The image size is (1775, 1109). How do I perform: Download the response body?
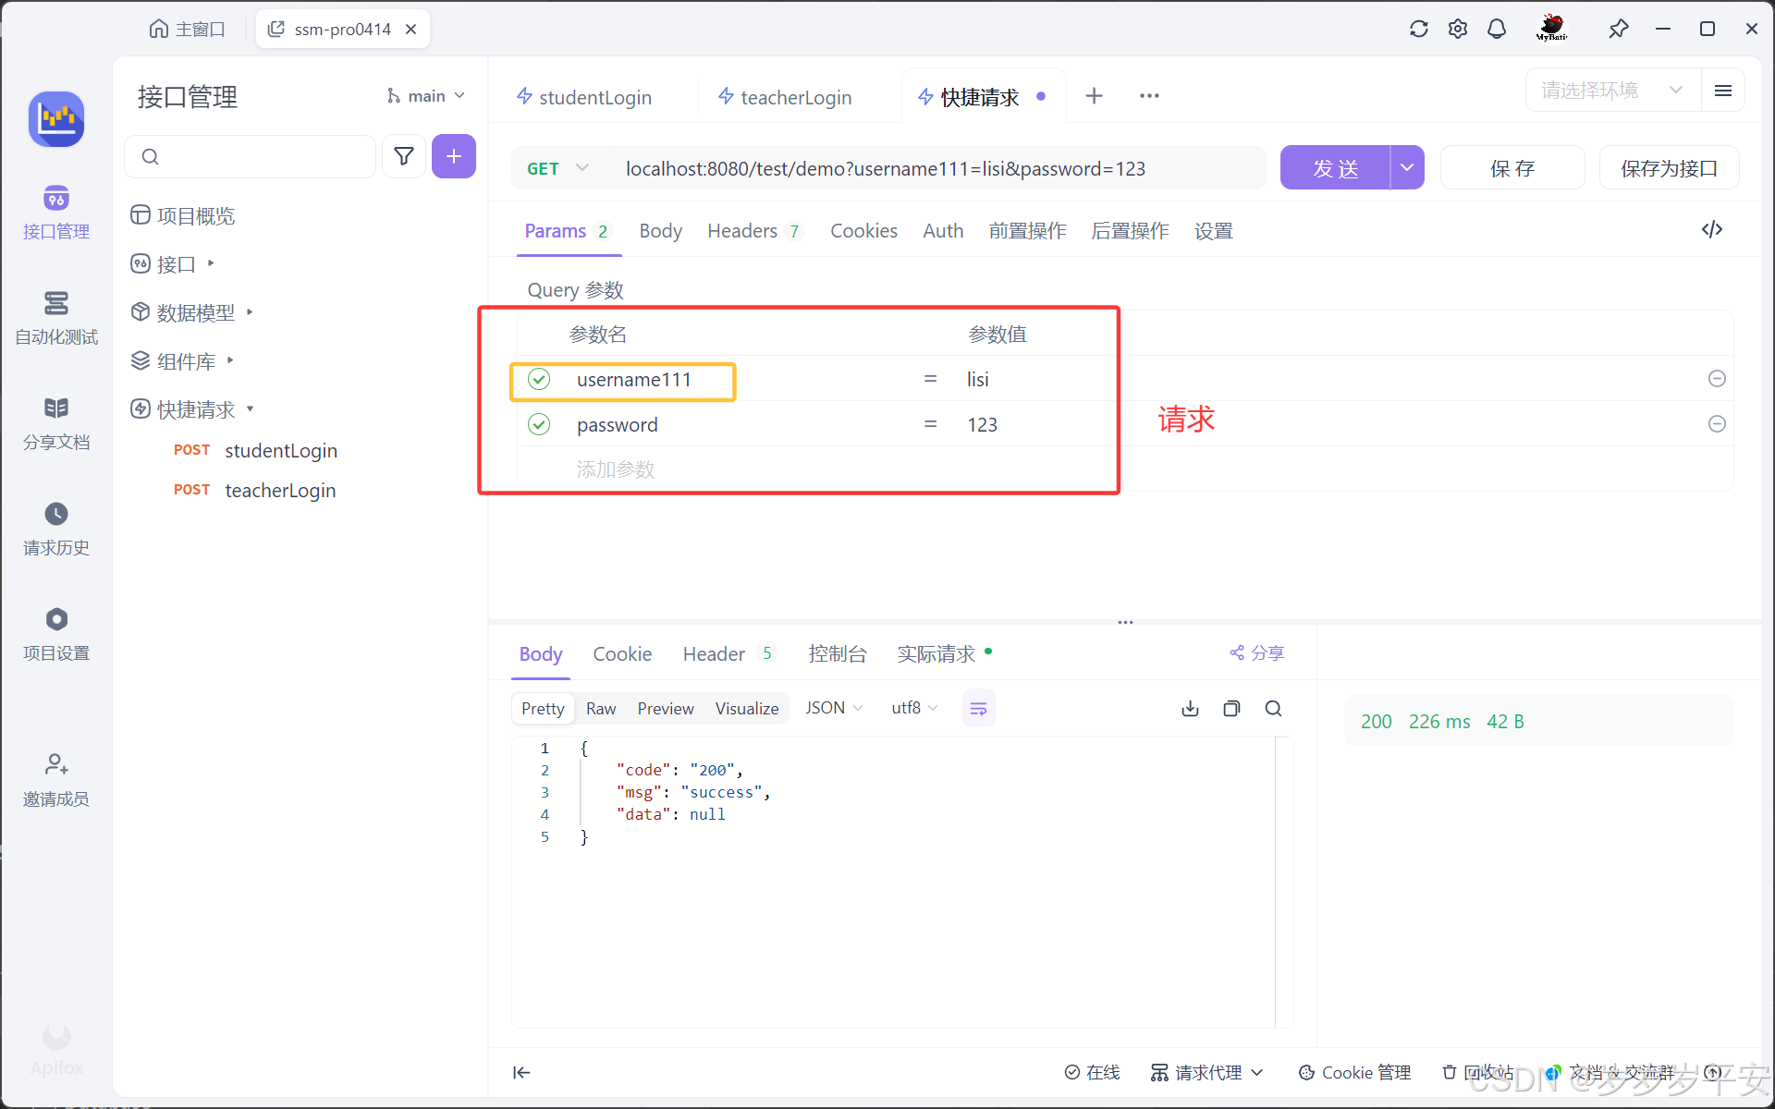pyautogui.click(x=1190, y=709)
